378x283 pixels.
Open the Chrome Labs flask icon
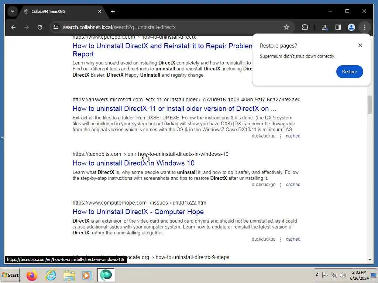324,27
